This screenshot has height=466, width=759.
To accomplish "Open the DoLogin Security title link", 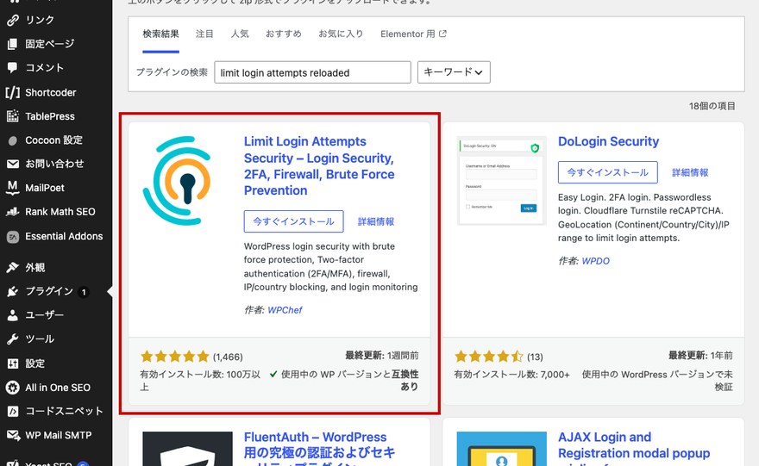I will (608, 141).
